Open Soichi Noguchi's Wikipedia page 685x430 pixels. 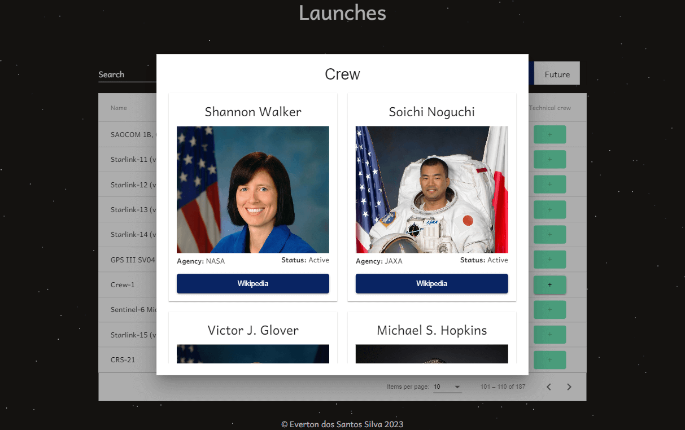click(x=432, y=283)
